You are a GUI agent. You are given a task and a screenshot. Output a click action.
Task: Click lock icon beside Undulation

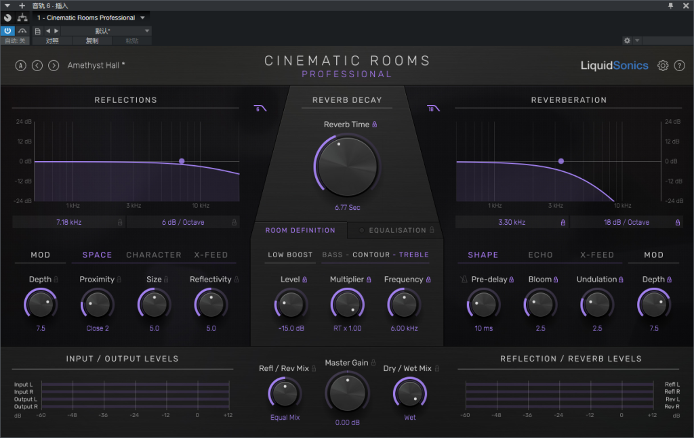pos(621,280)
